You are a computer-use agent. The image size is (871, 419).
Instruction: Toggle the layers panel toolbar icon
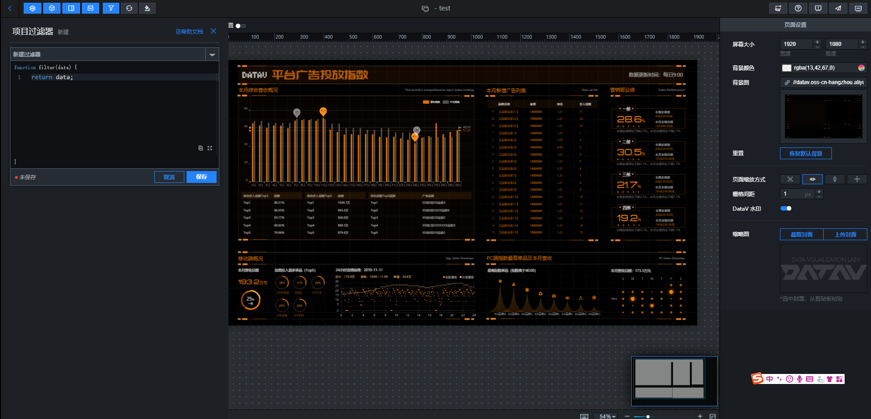tap(32, 8)
